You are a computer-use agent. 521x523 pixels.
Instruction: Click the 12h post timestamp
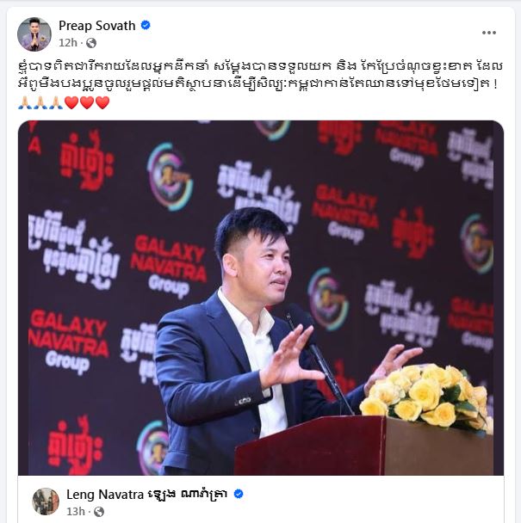tap(68, 43)
